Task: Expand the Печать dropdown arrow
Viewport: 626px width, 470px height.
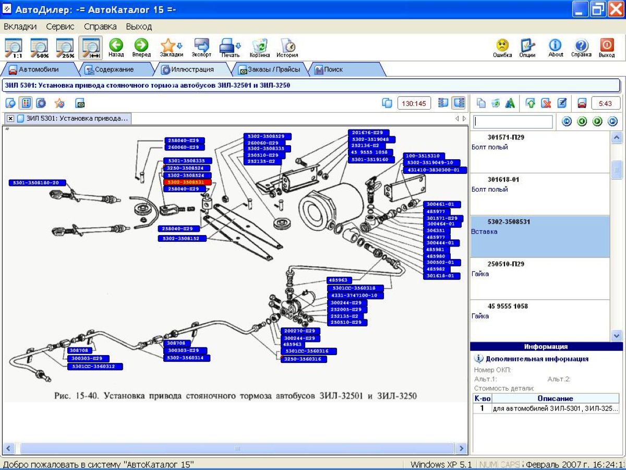Action: click(x=238, y=45)
